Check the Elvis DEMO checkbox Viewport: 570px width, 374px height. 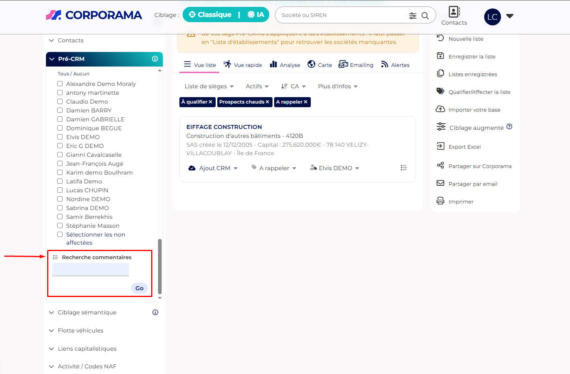click(x=60, y=137)
